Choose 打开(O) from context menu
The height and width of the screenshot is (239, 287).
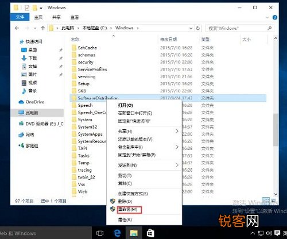click(x=125, y=105)
